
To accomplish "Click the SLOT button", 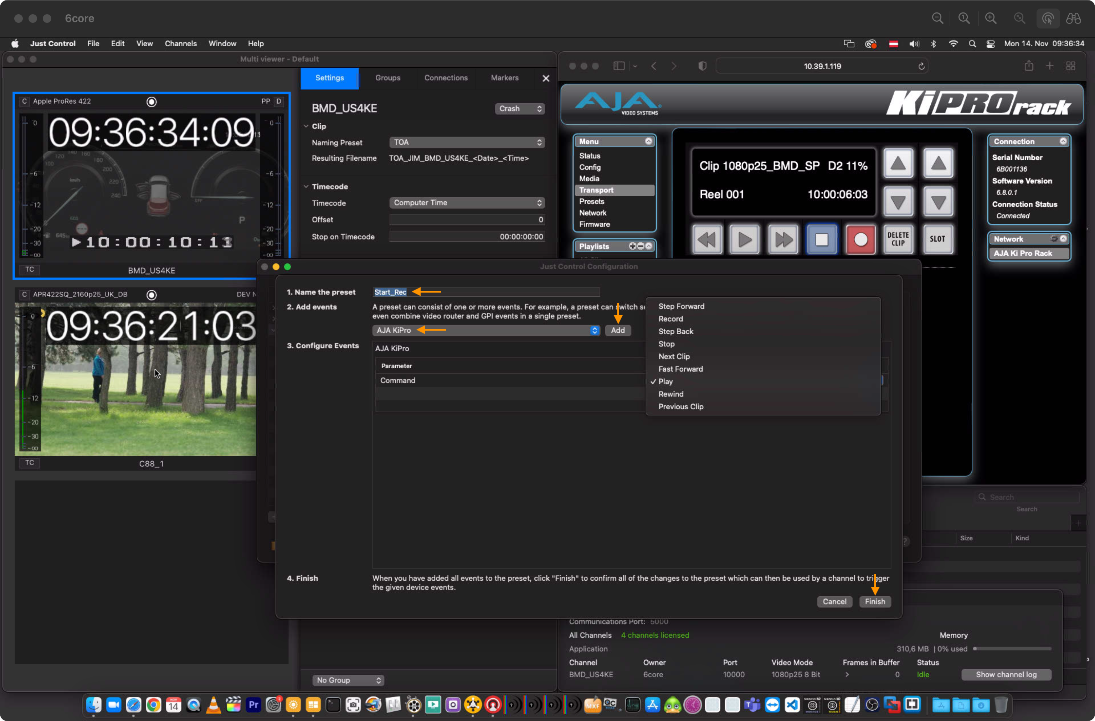I will pyautogui.click(x=938, y=239).
